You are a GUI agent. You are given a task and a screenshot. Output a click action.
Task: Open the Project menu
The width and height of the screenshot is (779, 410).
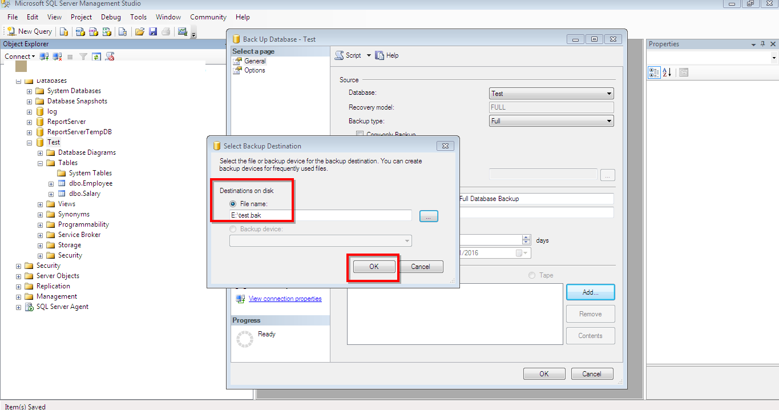coord(82,17)
